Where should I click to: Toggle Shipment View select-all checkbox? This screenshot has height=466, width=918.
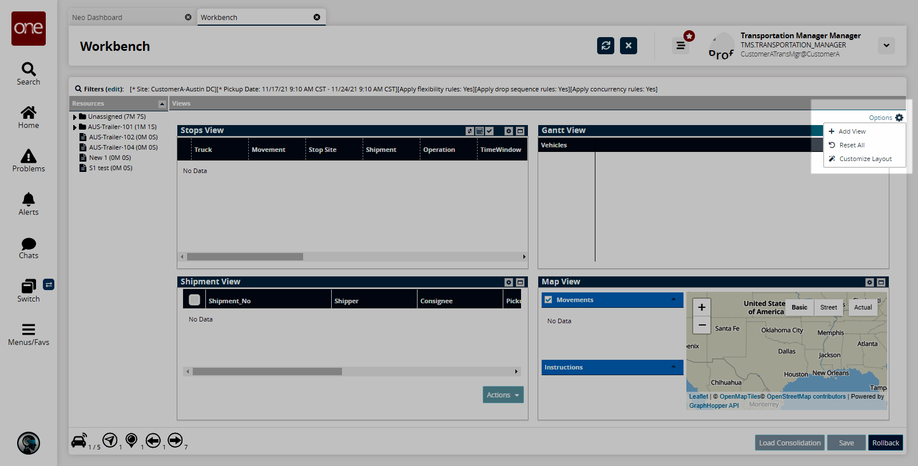tap(194, 300)
